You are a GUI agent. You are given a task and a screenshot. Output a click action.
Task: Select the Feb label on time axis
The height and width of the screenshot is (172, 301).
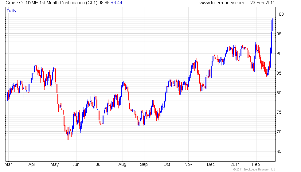256,164
